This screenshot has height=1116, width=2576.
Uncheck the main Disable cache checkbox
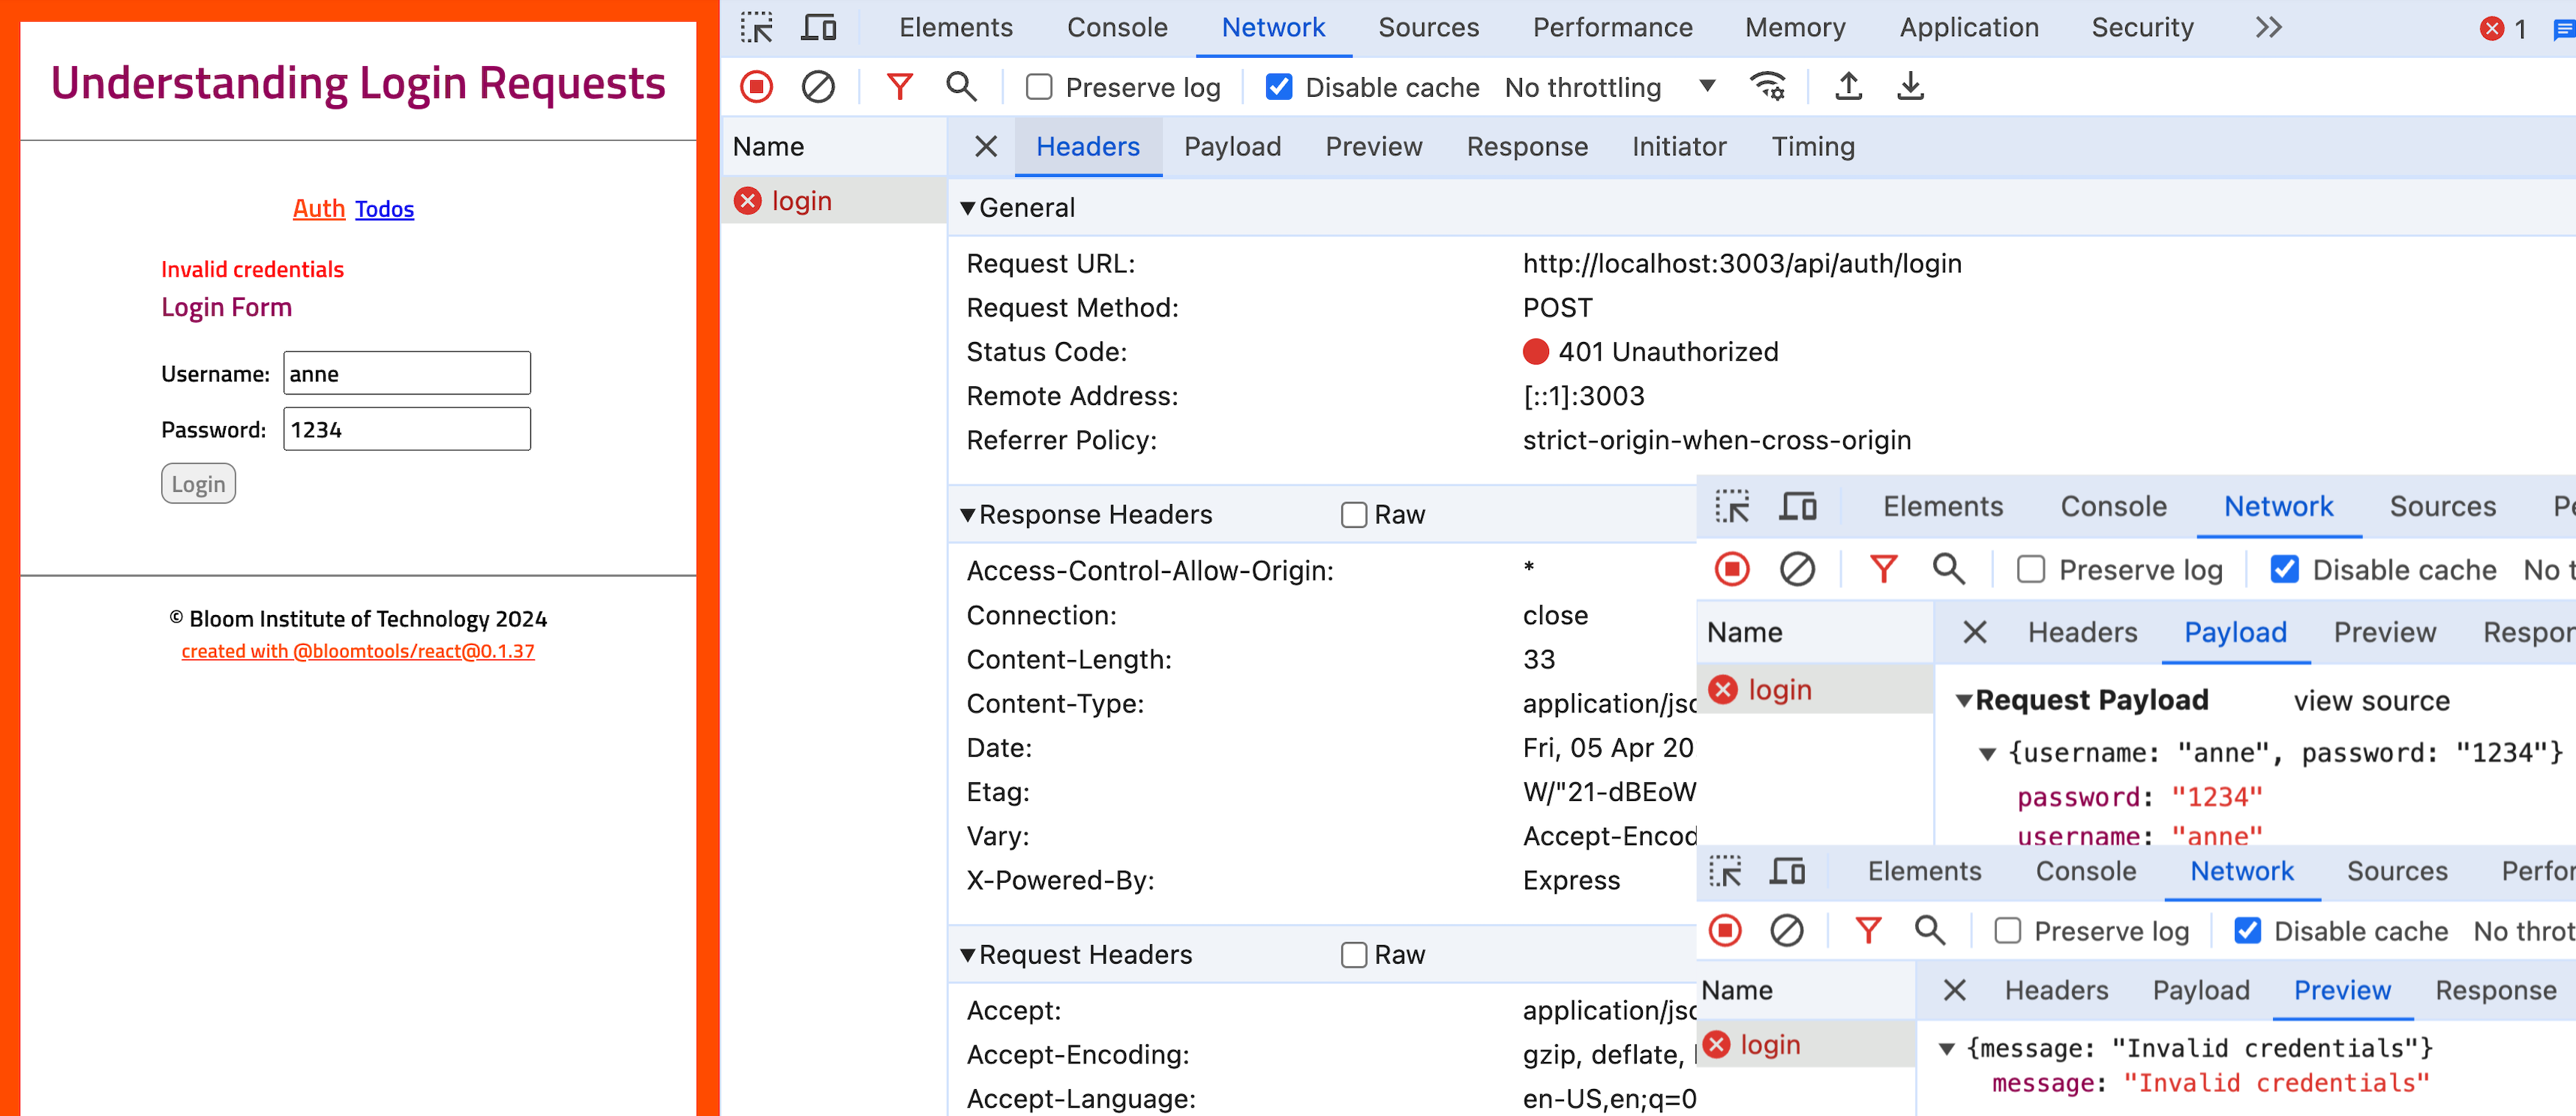pos(1278,87)
